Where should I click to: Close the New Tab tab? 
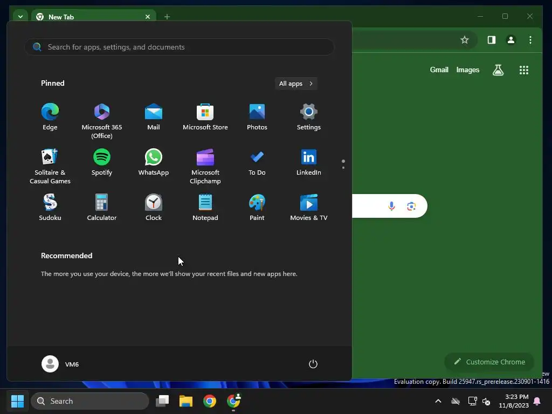(148, 17)
